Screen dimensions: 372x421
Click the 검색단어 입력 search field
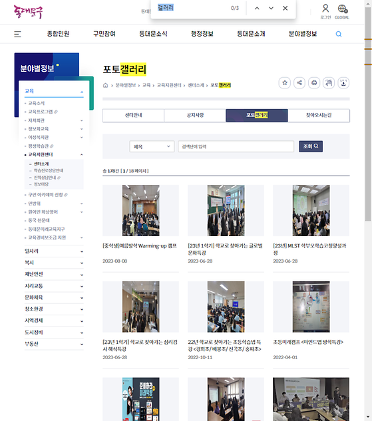tap(236, 146)
